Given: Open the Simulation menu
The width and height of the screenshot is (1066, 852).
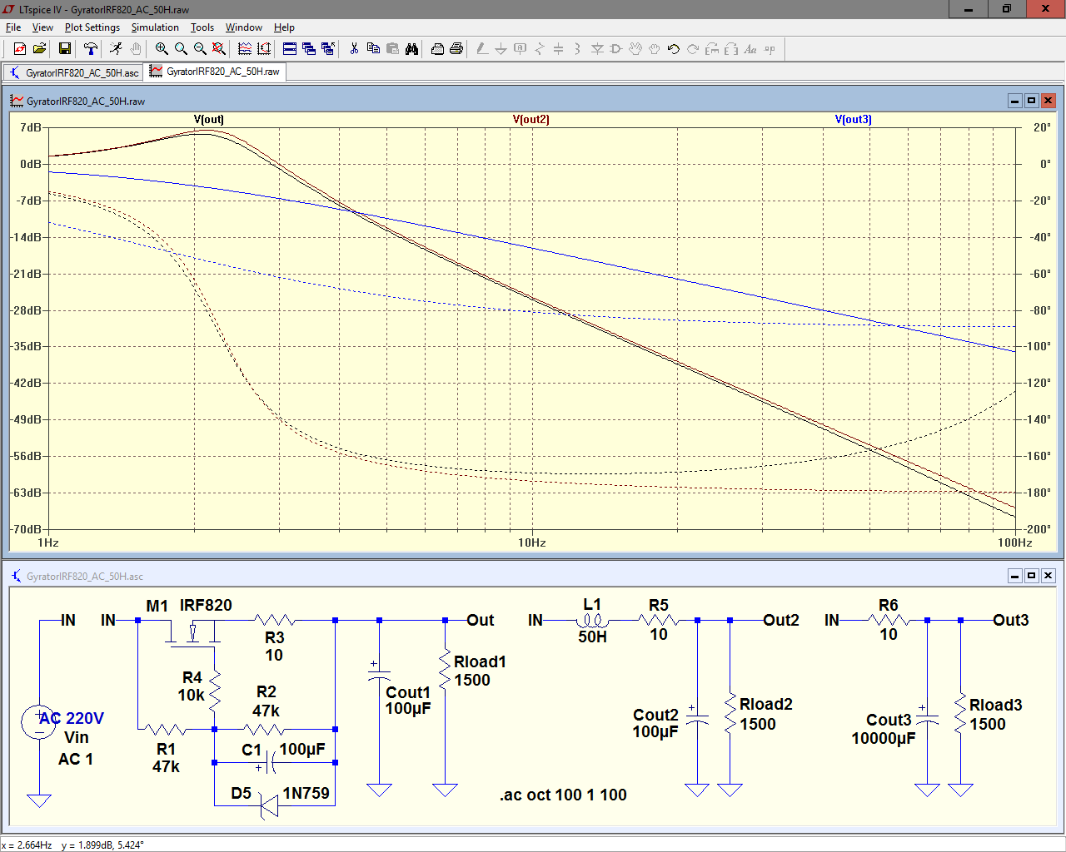Looking at the screenshot, I should [155, 27].
